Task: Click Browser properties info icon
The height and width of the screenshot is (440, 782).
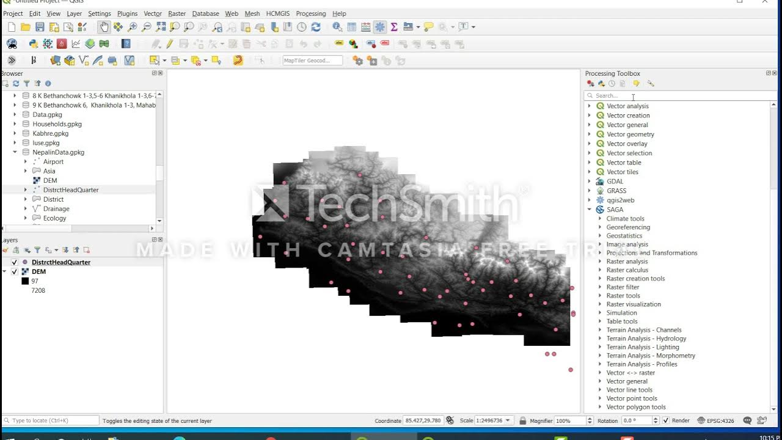Action: tap(48, 84)
